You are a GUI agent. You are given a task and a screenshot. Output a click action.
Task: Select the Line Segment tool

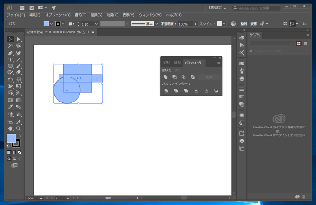pos(18,59)
